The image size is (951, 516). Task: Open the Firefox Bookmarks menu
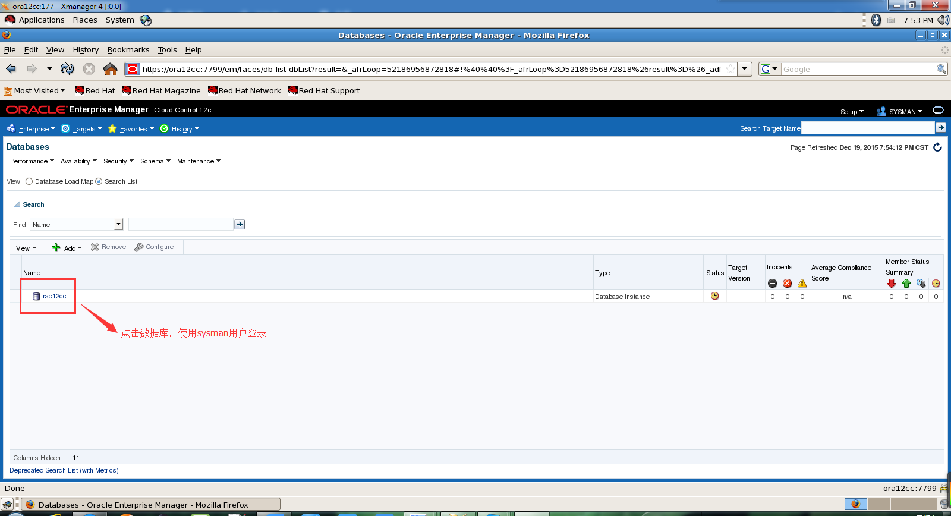pyautogui.click(x=128, y=50)
